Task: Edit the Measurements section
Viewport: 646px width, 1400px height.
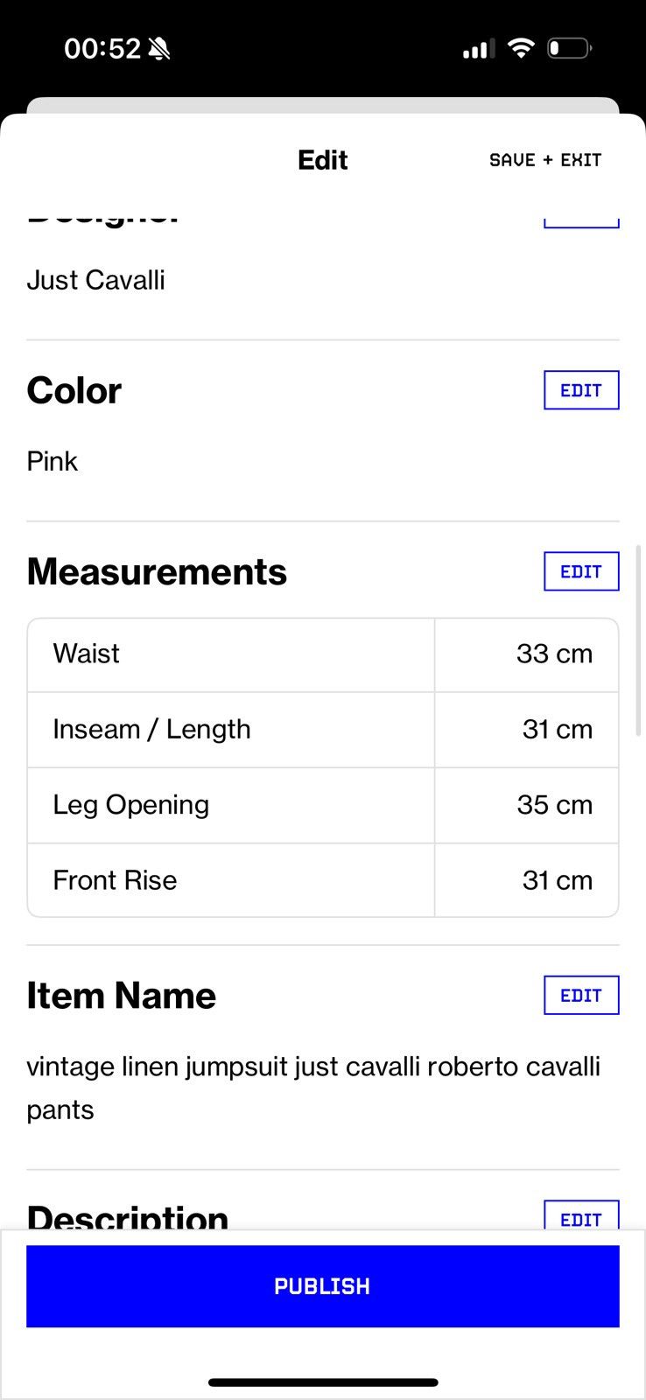Action: (x=581, y=571)
